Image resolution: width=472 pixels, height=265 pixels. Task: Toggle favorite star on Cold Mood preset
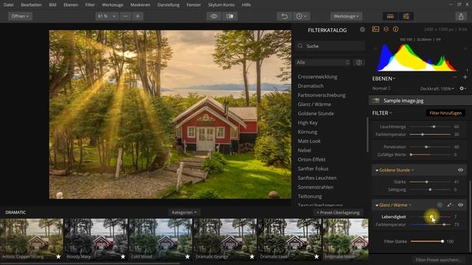pos(187,257)
